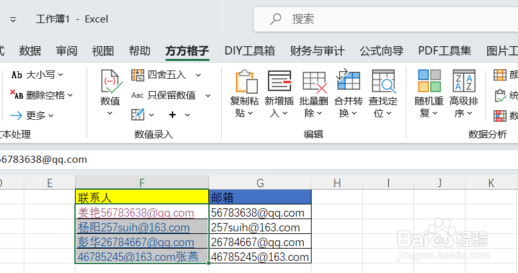Switch to the 公式向导 tab

[x=381, y=51]
